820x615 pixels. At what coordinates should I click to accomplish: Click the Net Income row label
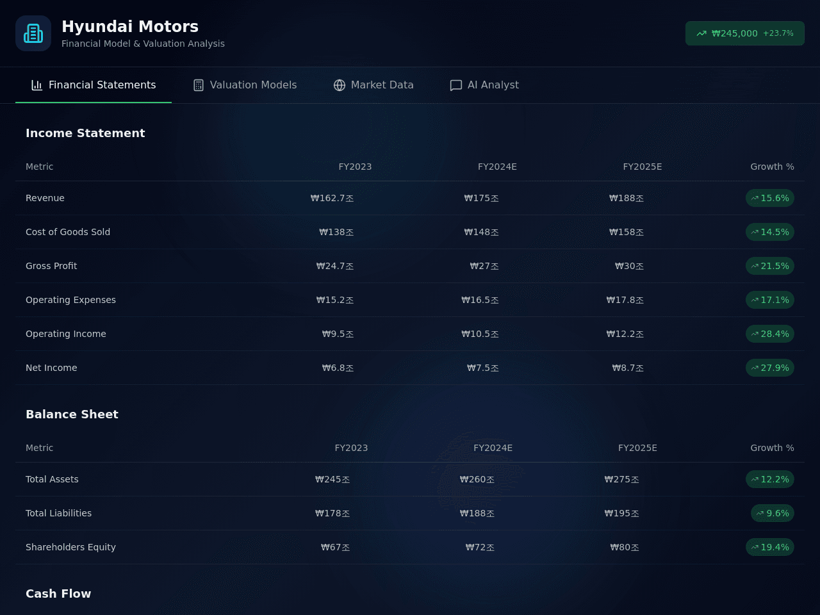(51, 368)
